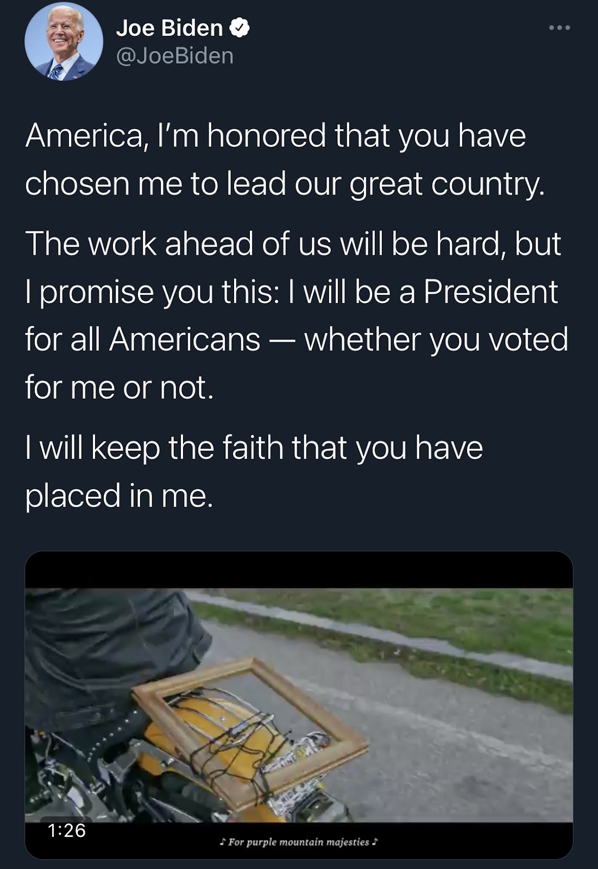Tap the 'America, I'm honored' opening paragraph
The image size is (598, 869).
(x=285, y=159)
